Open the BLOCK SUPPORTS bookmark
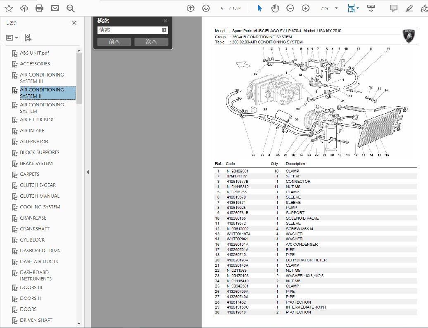Image resolution: width=428 pixels, height=328 pixels. [x=40, y=153]
